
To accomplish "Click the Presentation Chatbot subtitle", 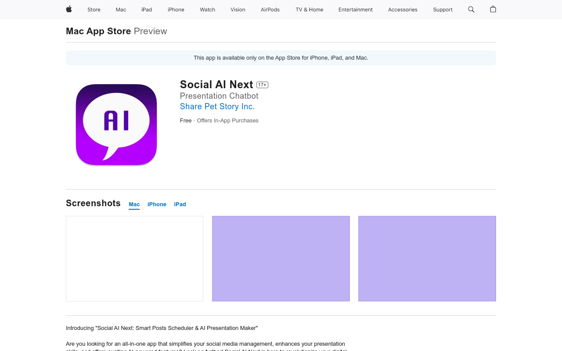I will 219,96.
